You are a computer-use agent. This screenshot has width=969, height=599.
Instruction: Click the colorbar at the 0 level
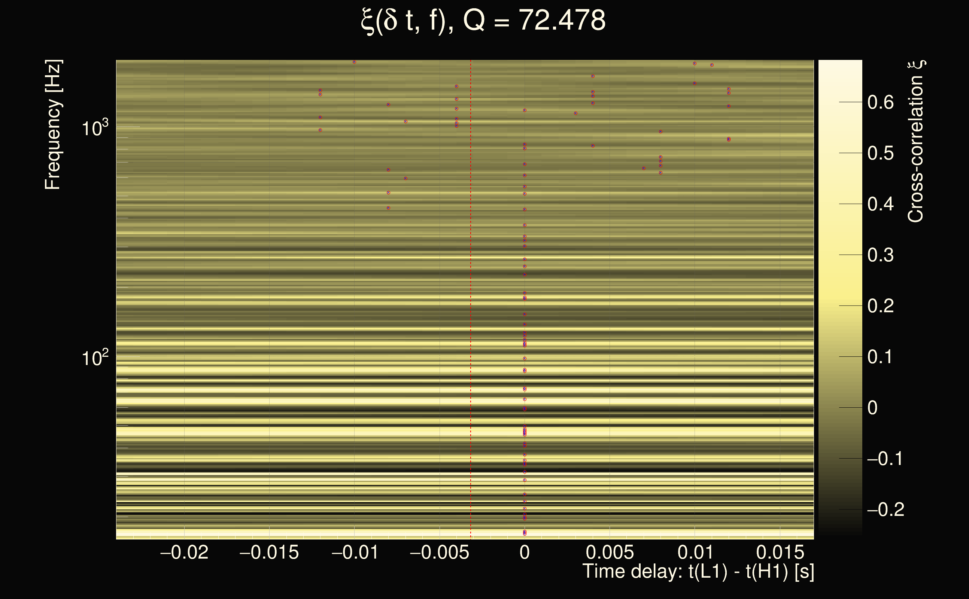point(840,407)
